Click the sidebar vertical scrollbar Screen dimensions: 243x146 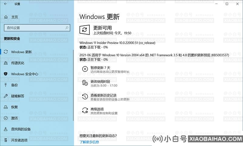tap(73, 85)
